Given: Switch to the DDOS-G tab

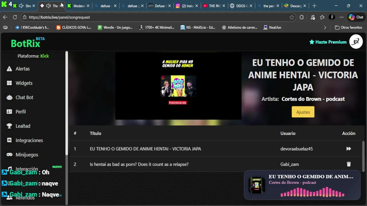Looking at the screenshot, I should [x=241, y=6].
